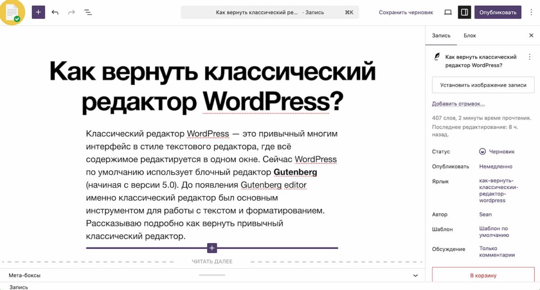Switch to the Блок tab
The height and width of the screenshot is (290, 540).
[x=470, y=36]
